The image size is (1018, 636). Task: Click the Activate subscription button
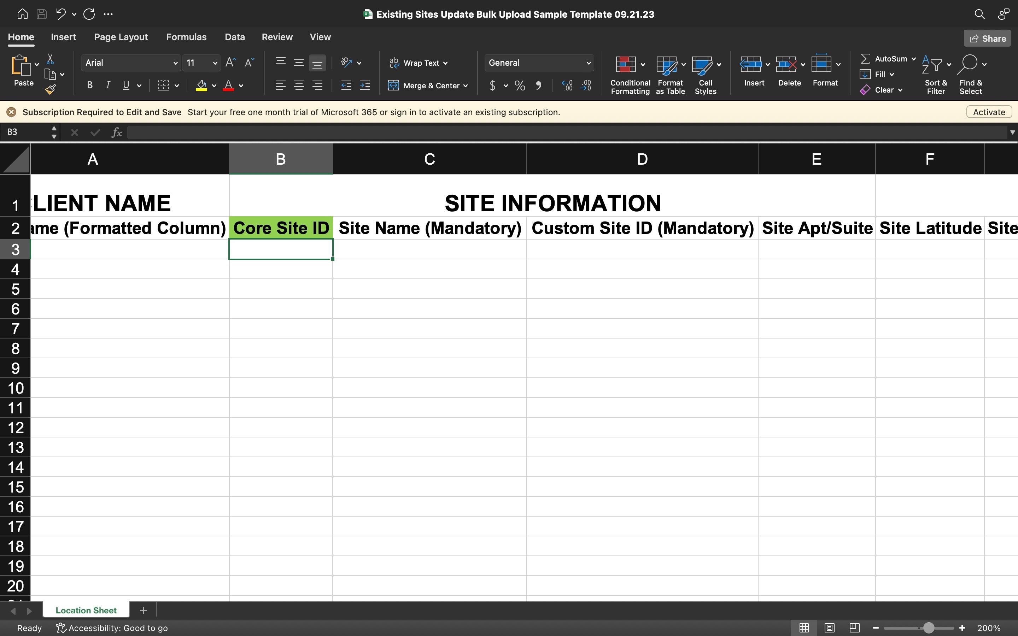pos(989,112)
